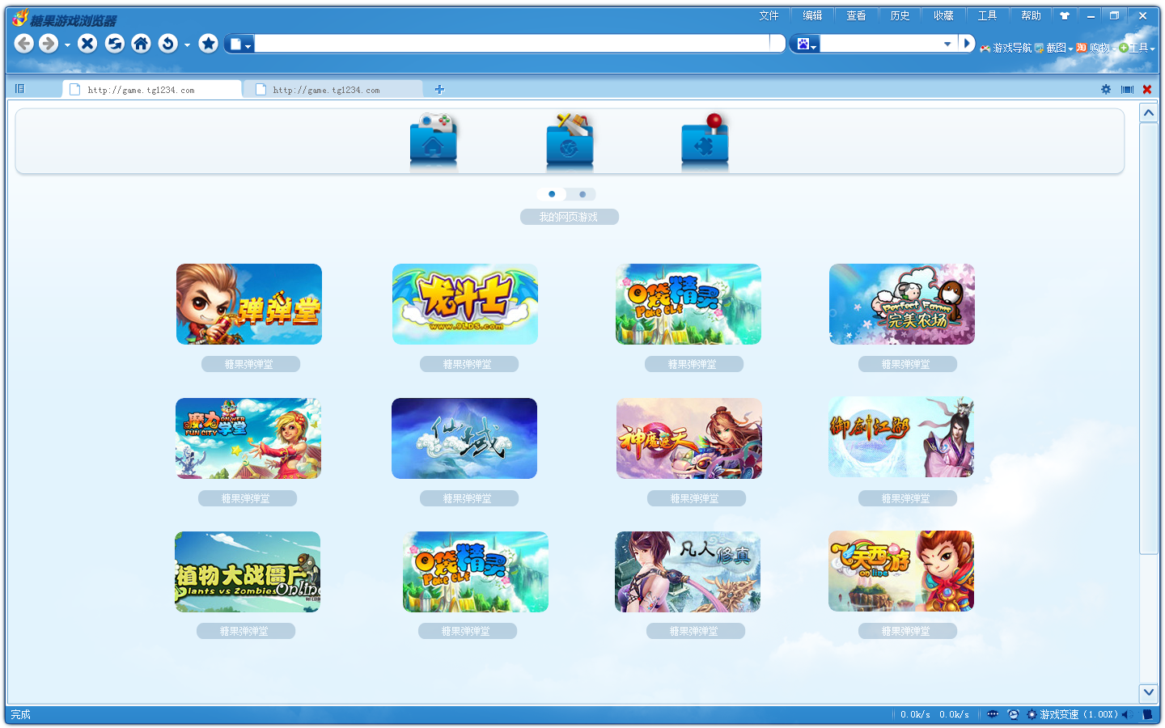Open the game home folder icon with gamepad
This screenshot has height=728, width=1165.
pos(434,139)
